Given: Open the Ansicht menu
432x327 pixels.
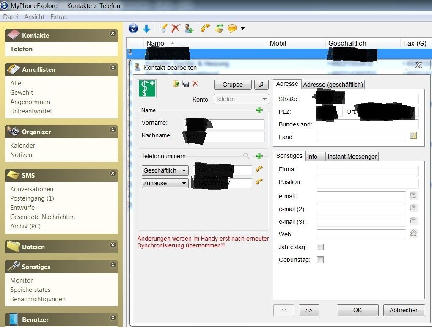Looking at the screenshot, I should [x=34, y=17].
